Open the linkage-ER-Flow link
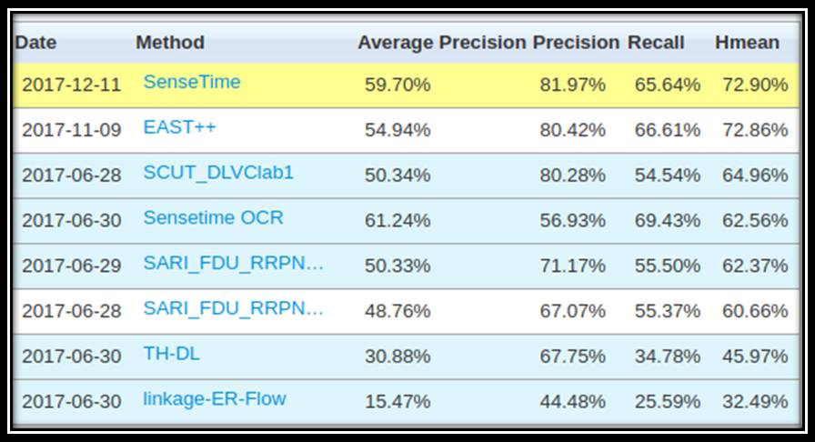Viewport: 815px width, 442px height. click(x=215, y=398)
